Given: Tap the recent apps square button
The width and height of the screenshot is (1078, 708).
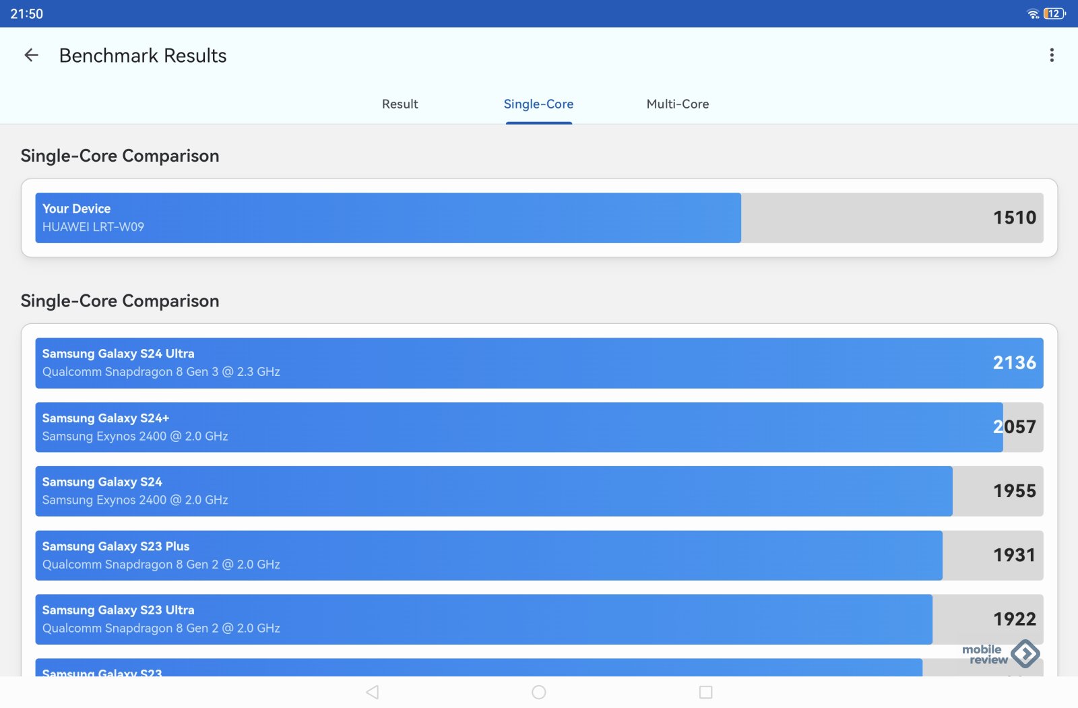Looking at the screenshot, I should 705,692.
